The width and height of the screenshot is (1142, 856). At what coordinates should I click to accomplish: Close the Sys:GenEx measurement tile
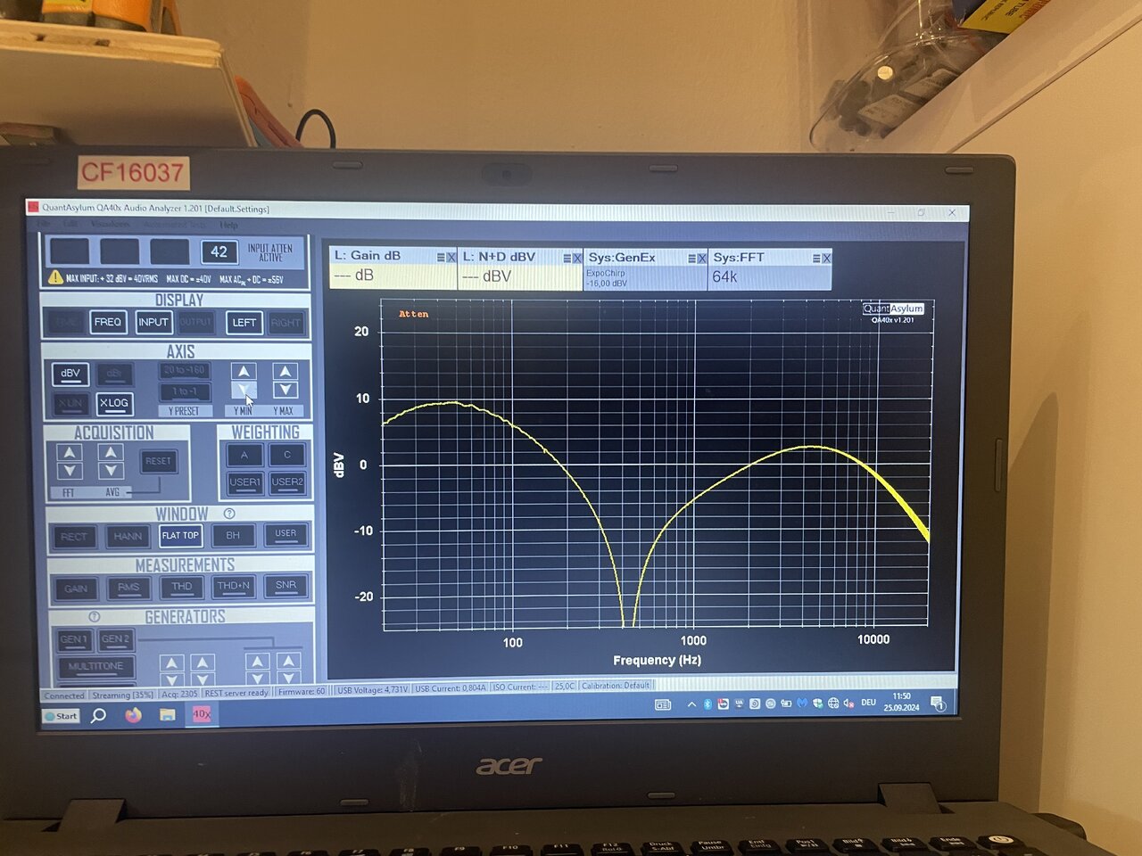pyautogui.click(x=702, y=258)
